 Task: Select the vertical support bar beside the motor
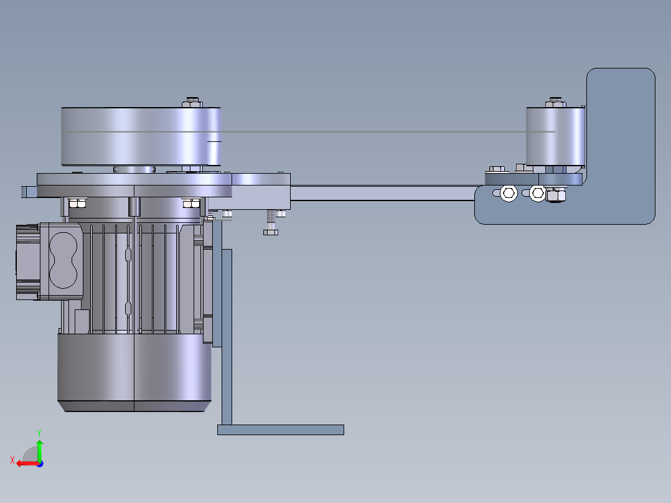coord(227,337)
